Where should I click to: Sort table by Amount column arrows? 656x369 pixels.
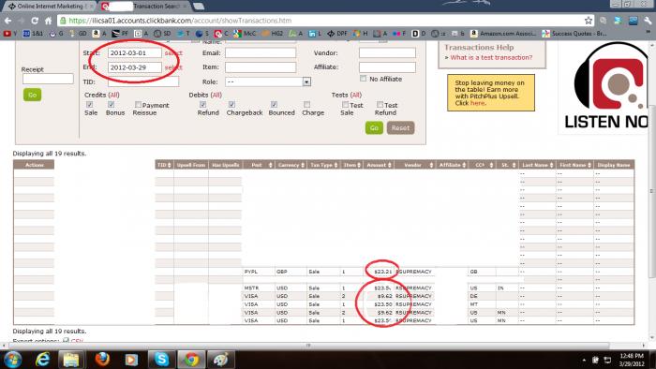[x=390, y=165]
